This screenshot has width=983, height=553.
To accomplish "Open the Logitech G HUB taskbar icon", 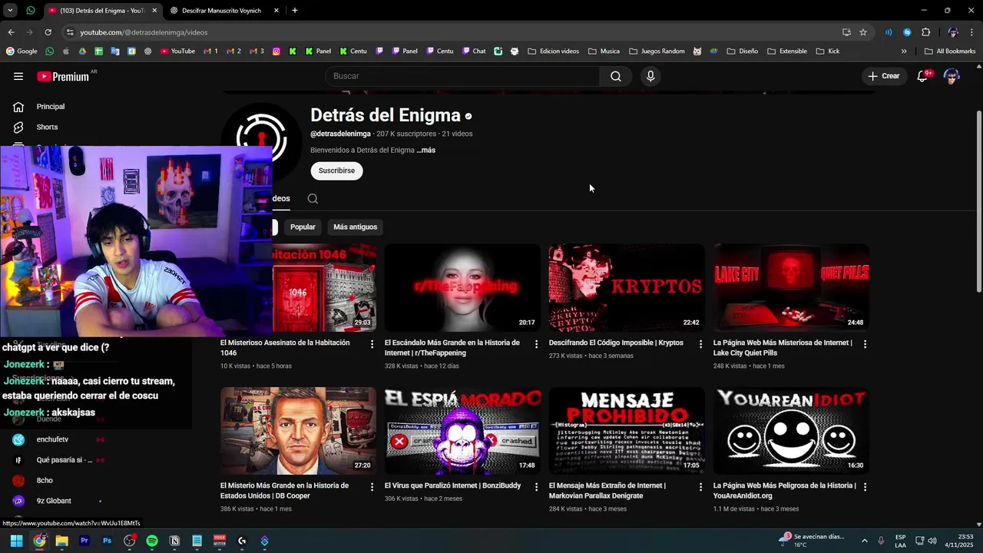I will click(x=242, y=541).
